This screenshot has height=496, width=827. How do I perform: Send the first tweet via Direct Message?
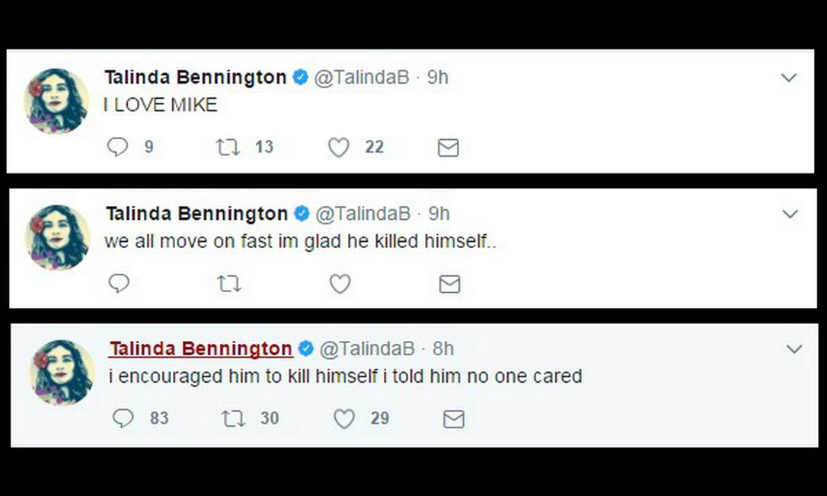[x=448, y=147]
